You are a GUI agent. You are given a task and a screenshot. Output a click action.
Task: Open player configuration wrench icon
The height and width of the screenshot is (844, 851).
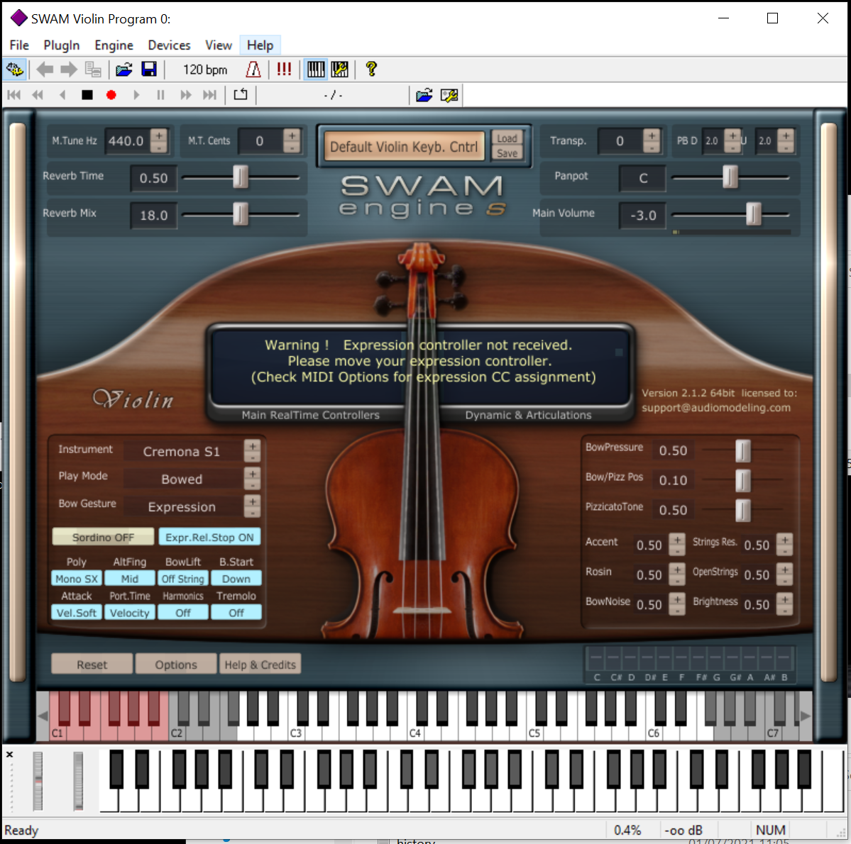pos(449,96)
